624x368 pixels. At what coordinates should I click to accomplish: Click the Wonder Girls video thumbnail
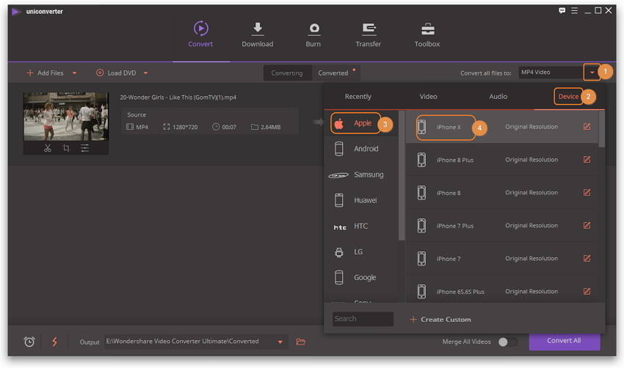(65, 117)
